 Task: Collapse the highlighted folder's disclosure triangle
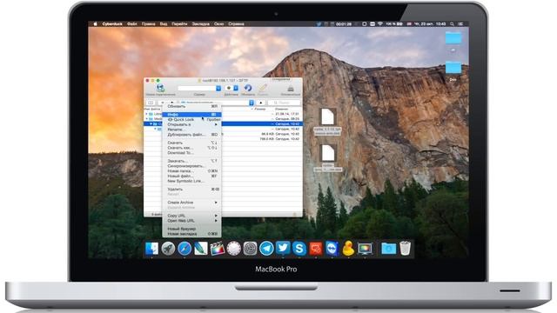pyautogui.click(x=151, y=123)
